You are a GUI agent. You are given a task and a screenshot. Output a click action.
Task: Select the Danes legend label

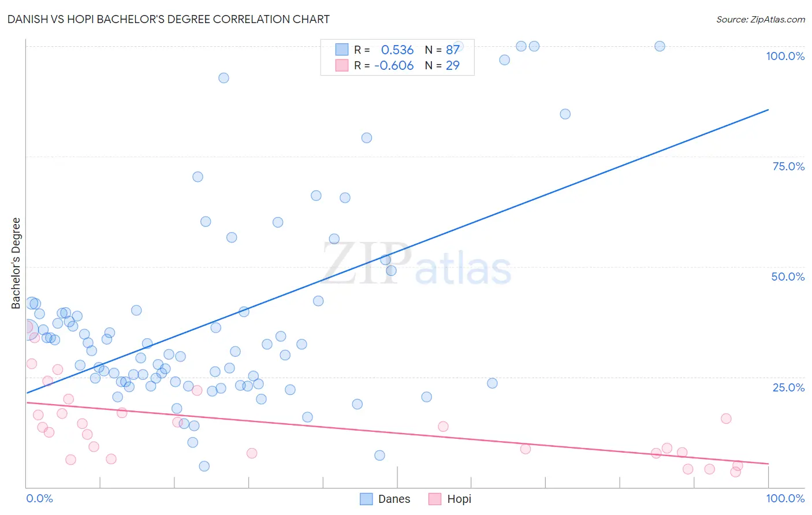tap(394, 499)
